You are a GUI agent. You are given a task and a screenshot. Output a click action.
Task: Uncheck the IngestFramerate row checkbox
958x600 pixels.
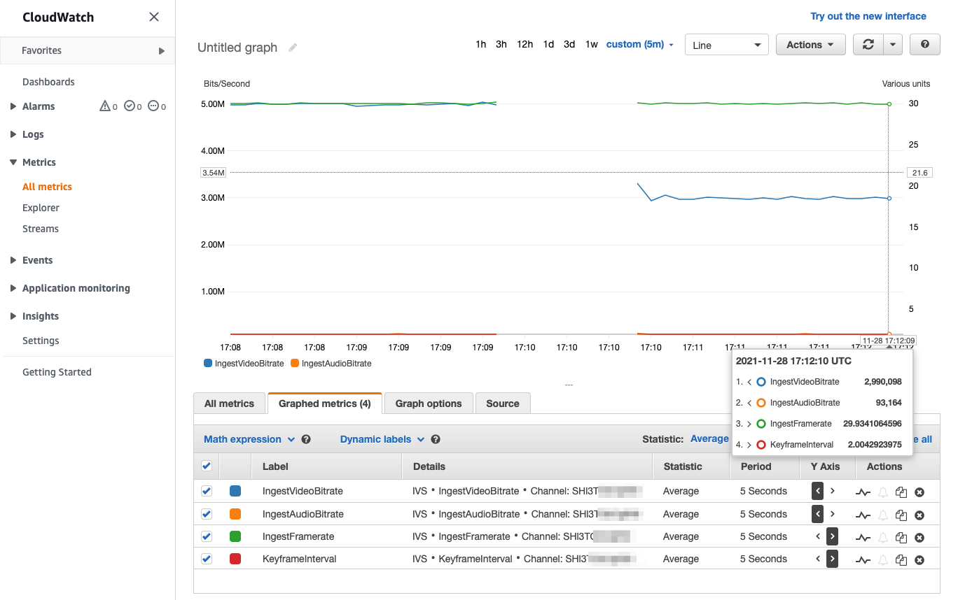(207, 536)
